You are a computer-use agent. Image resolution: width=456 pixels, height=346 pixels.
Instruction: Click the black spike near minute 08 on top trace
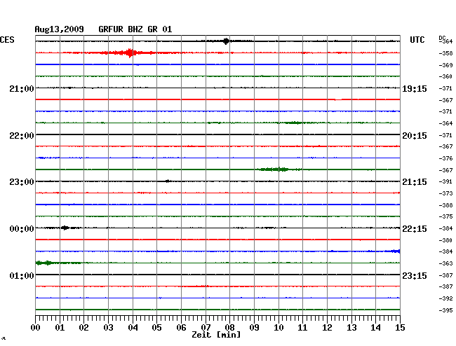(x=226, y=41)
